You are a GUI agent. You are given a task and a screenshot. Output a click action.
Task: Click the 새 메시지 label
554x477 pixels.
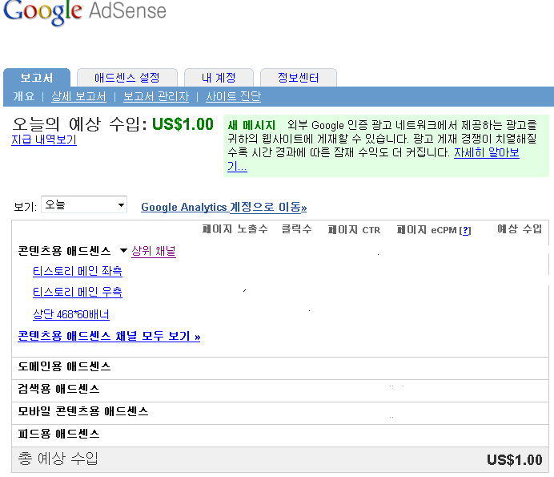[x=251, y=125]
